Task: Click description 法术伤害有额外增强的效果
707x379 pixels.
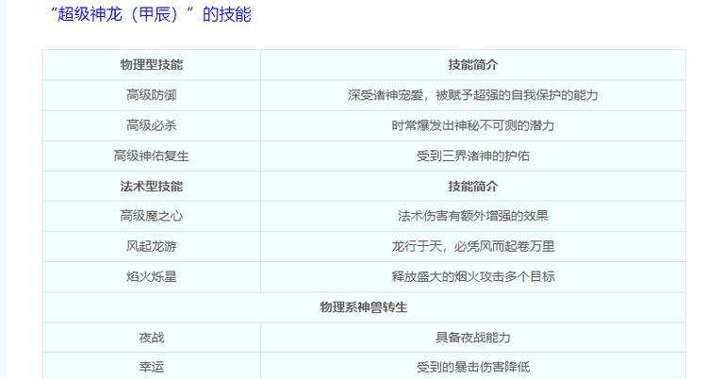Action: click(x=473, y=216)
